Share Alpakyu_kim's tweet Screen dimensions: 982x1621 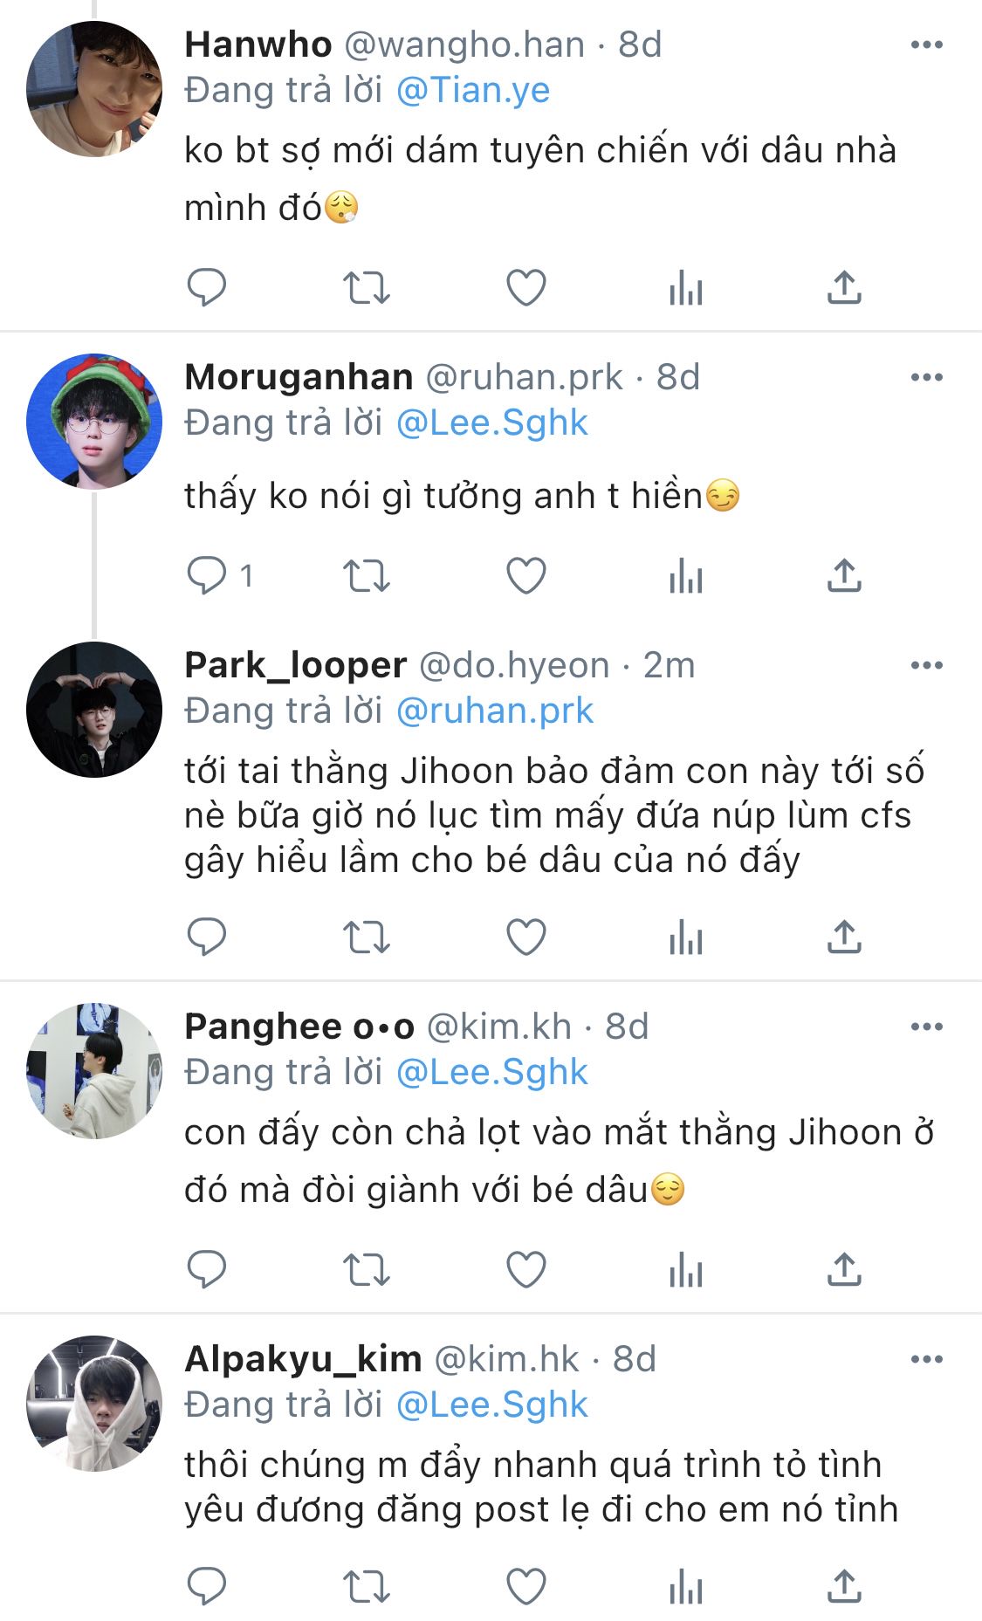844,1586
